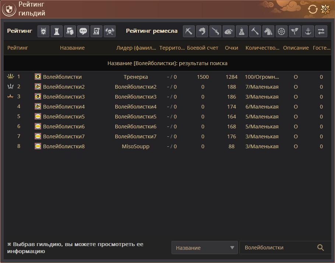Select the anchor sailing craft ranking
The image size is (335, 263).
tap(308, 31)
